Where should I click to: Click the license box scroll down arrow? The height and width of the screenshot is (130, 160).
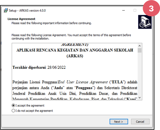point(140,98)
